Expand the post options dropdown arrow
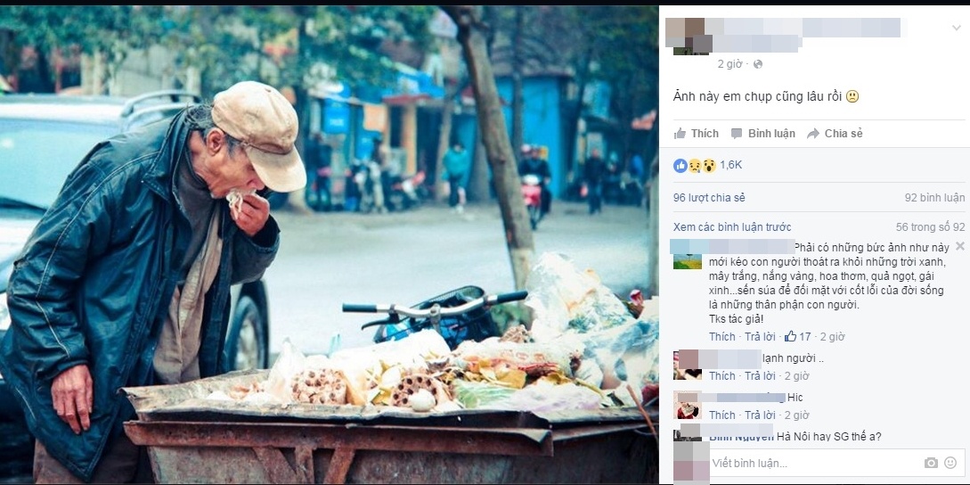The image size is (970, 485). coord(957,28)
